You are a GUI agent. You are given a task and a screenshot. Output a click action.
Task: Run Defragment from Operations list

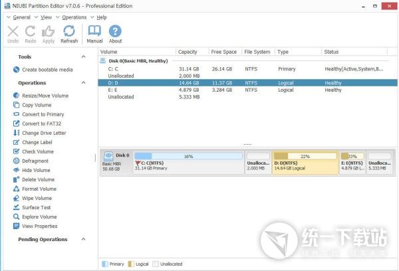(x=35, y=161)
